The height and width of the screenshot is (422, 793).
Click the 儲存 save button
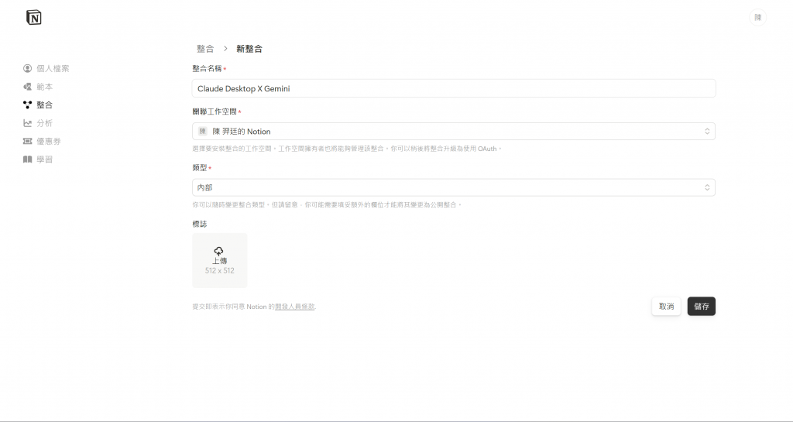pos(702,307)
